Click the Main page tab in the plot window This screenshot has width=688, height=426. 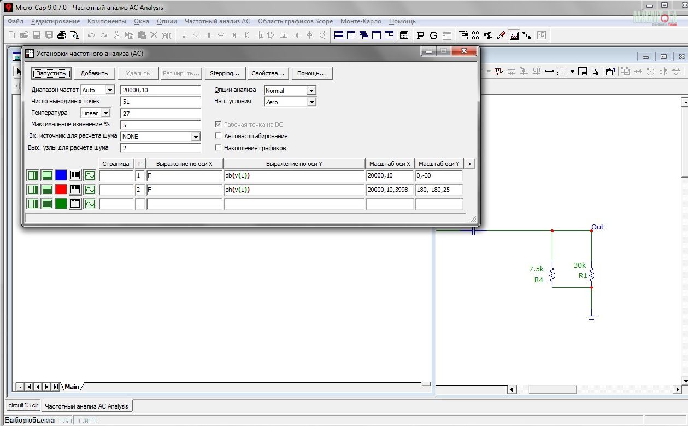72,387
